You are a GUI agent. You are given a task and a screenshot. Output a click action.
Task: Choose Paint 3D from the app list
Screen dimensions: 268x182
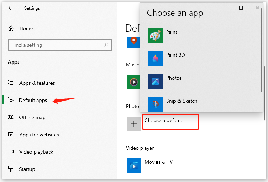tap(175, 55)
